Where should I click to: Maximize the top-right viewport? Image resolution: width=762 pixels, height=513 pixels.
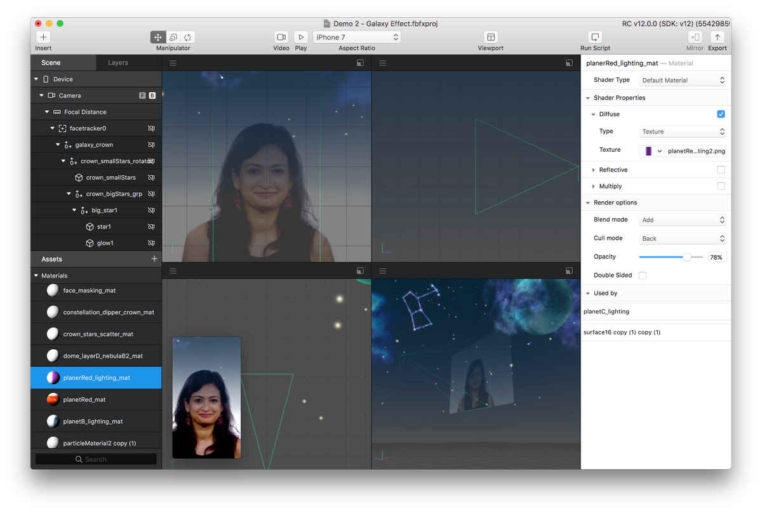point(569,63)
